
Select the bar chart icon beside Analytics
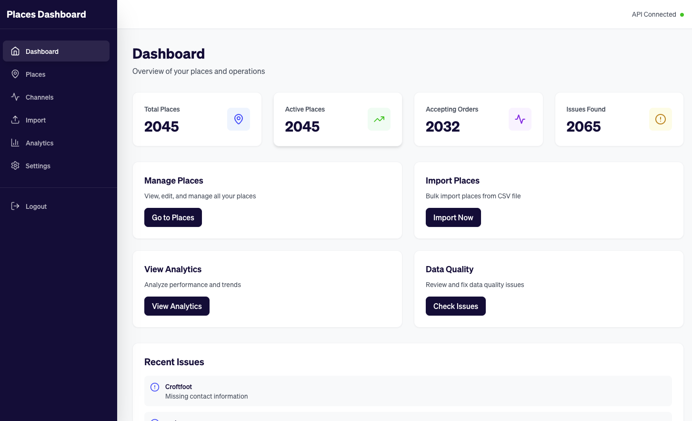(15, 143)
